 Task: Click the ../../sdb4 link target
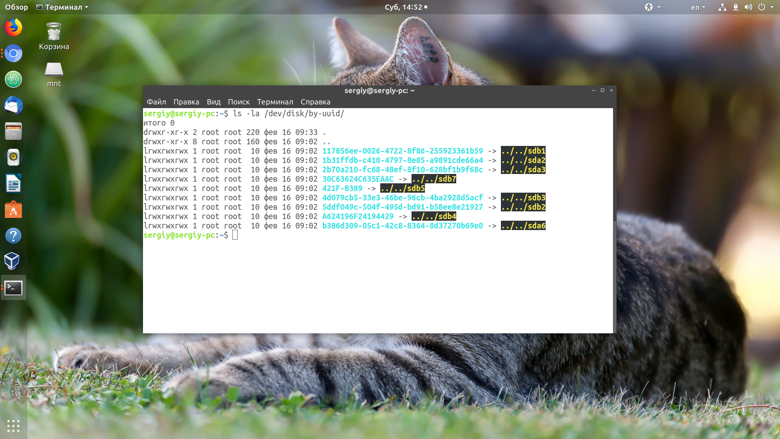click(434, 216)
